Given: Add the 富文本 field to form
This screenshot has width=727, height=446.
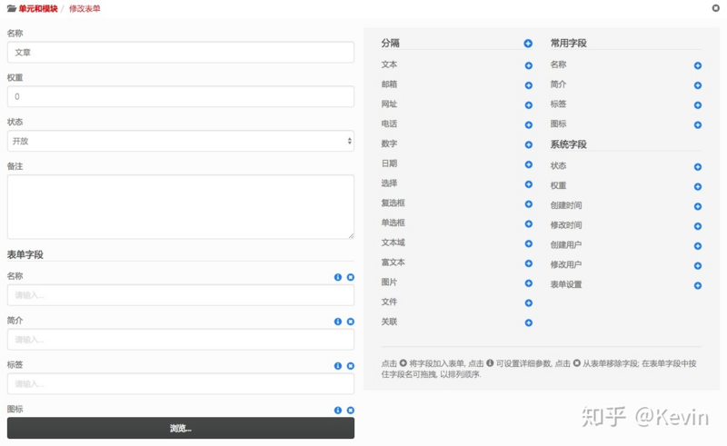Looking at the screenshot, I should [529, 263].
